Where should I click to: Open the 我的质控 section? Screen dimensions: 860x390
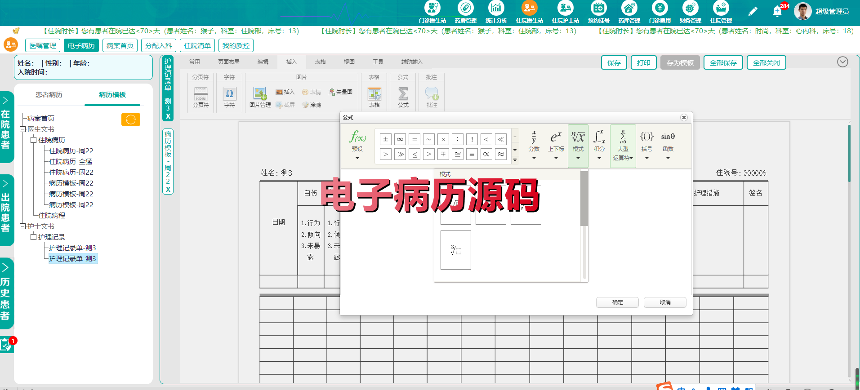point(236,45)
